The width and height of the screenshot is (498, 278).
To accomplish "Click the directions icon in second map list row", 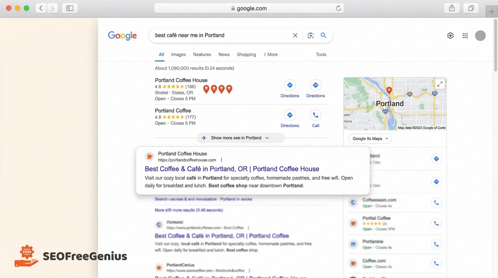I will [x=436, y=182].
